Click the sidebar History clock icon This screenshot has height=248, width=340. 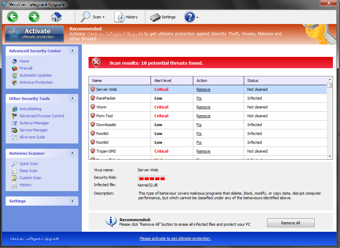[x=14, y=185]
